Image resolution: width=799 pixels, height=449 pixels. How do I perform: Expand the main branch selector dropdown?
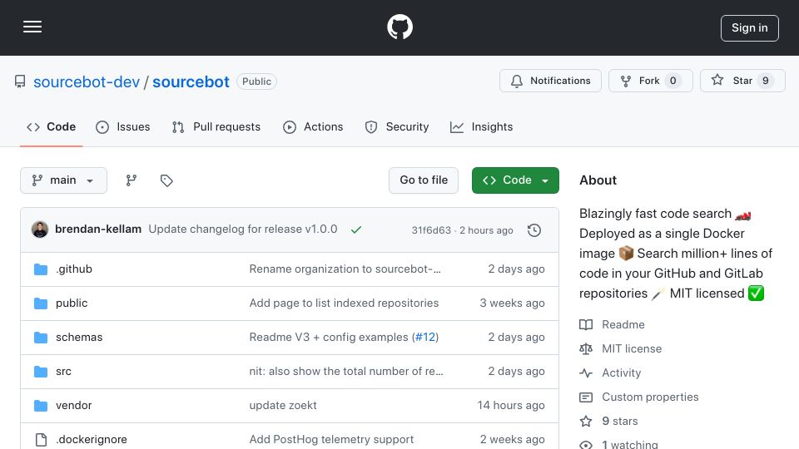64,180
